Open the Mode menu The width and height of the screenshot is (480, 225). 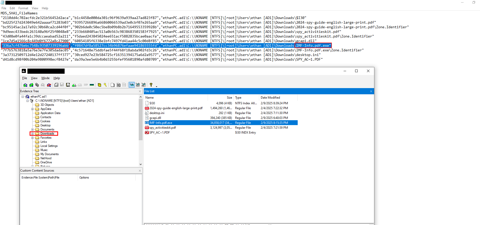click(45, 78)
